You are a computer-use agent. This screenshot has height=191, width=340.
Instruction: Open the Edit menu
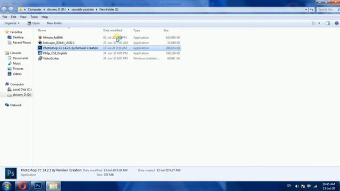(x=13, y=17)
